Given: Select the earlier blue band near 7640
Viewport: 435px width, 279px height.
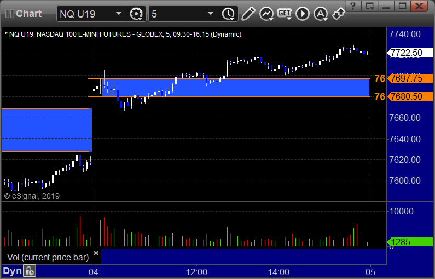Looking at the screenshot, I should pos(47,130).
